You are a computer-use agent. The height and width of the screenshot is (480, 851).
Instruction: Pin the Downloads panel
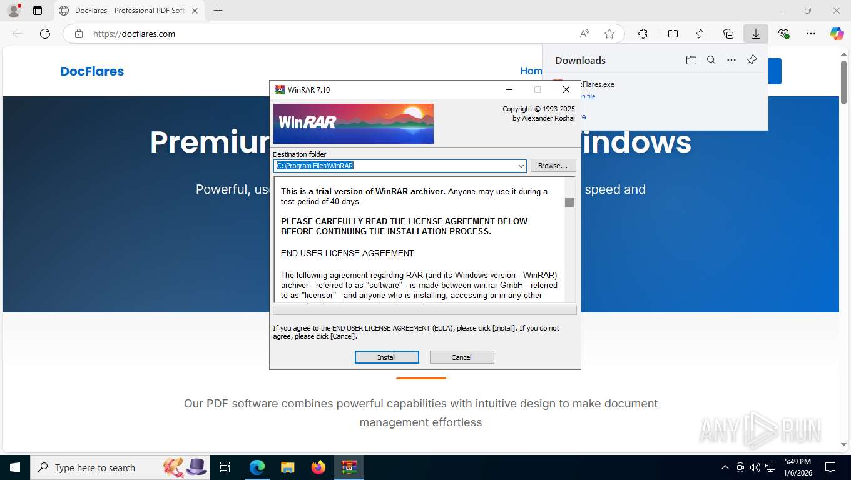[x=752, y=60]
